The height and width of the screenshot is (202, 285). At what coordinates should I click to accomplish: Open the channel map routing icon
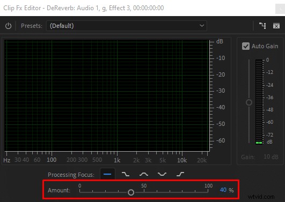point(262,26)
